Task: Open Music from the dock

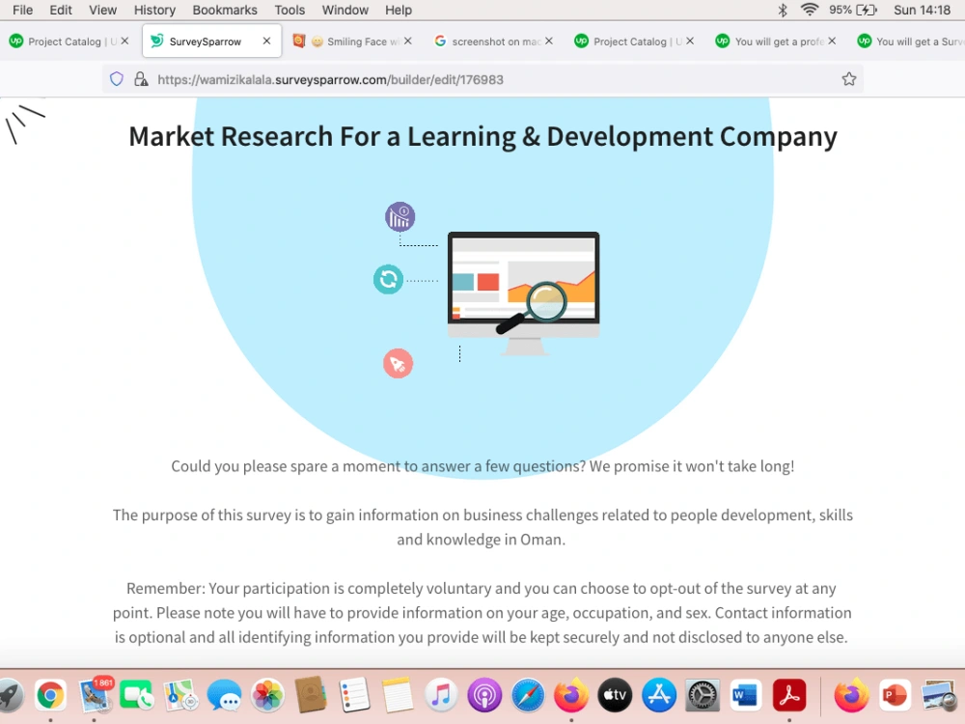Action: [x=441, y=696]
